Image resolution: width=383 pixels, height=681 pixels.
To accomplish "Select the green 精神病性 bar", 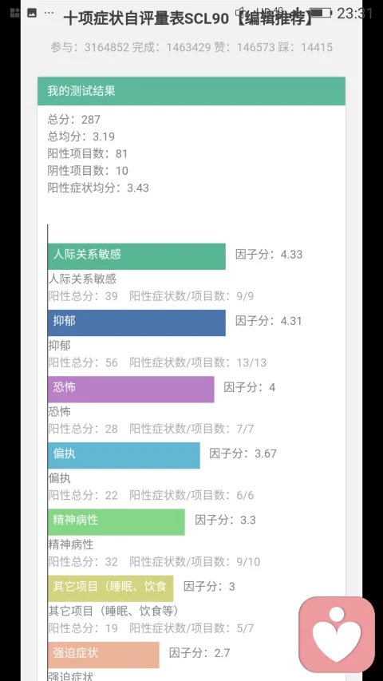I will tap(116, 522).
